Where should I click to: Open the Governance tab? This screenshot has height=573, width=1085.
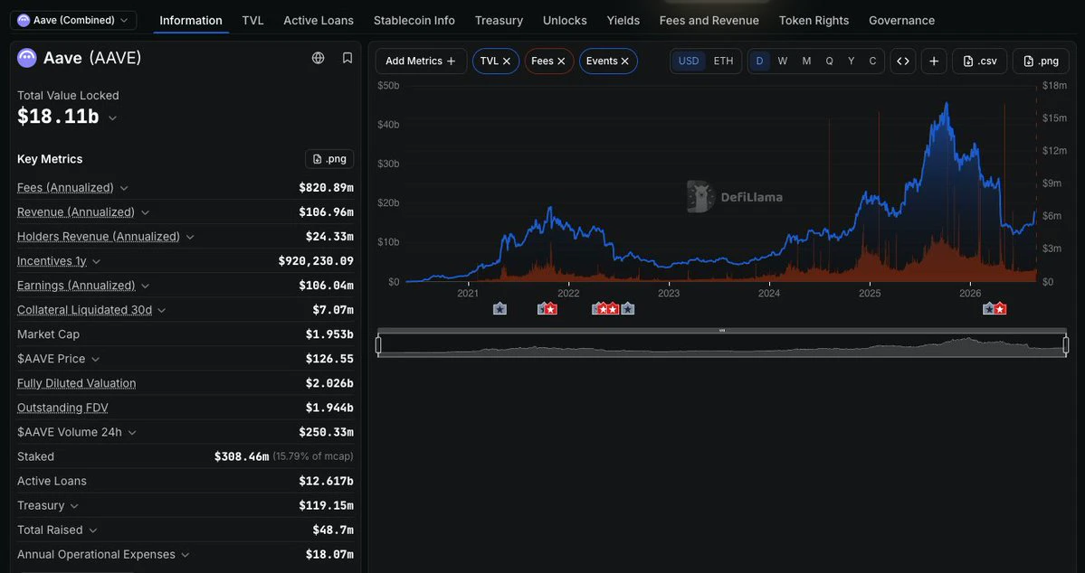click(x=901, y=21)
